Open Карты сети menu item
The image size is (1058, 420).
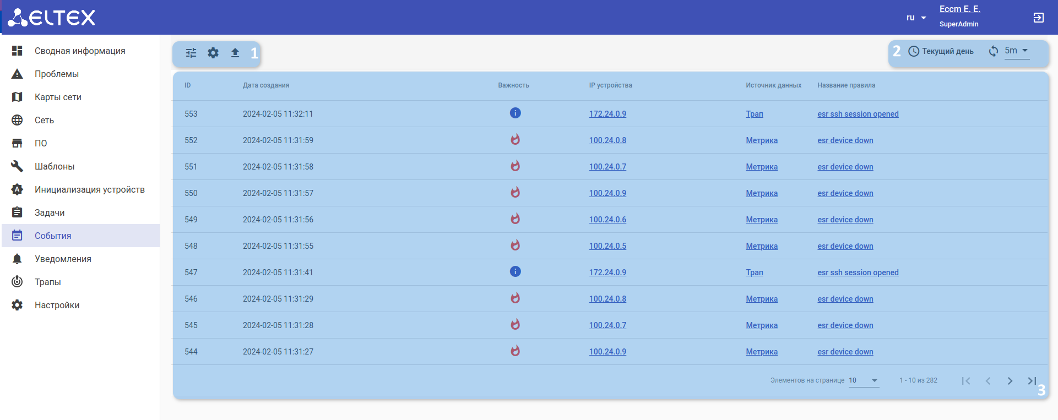pyautogui.click(x=80, y=97)
